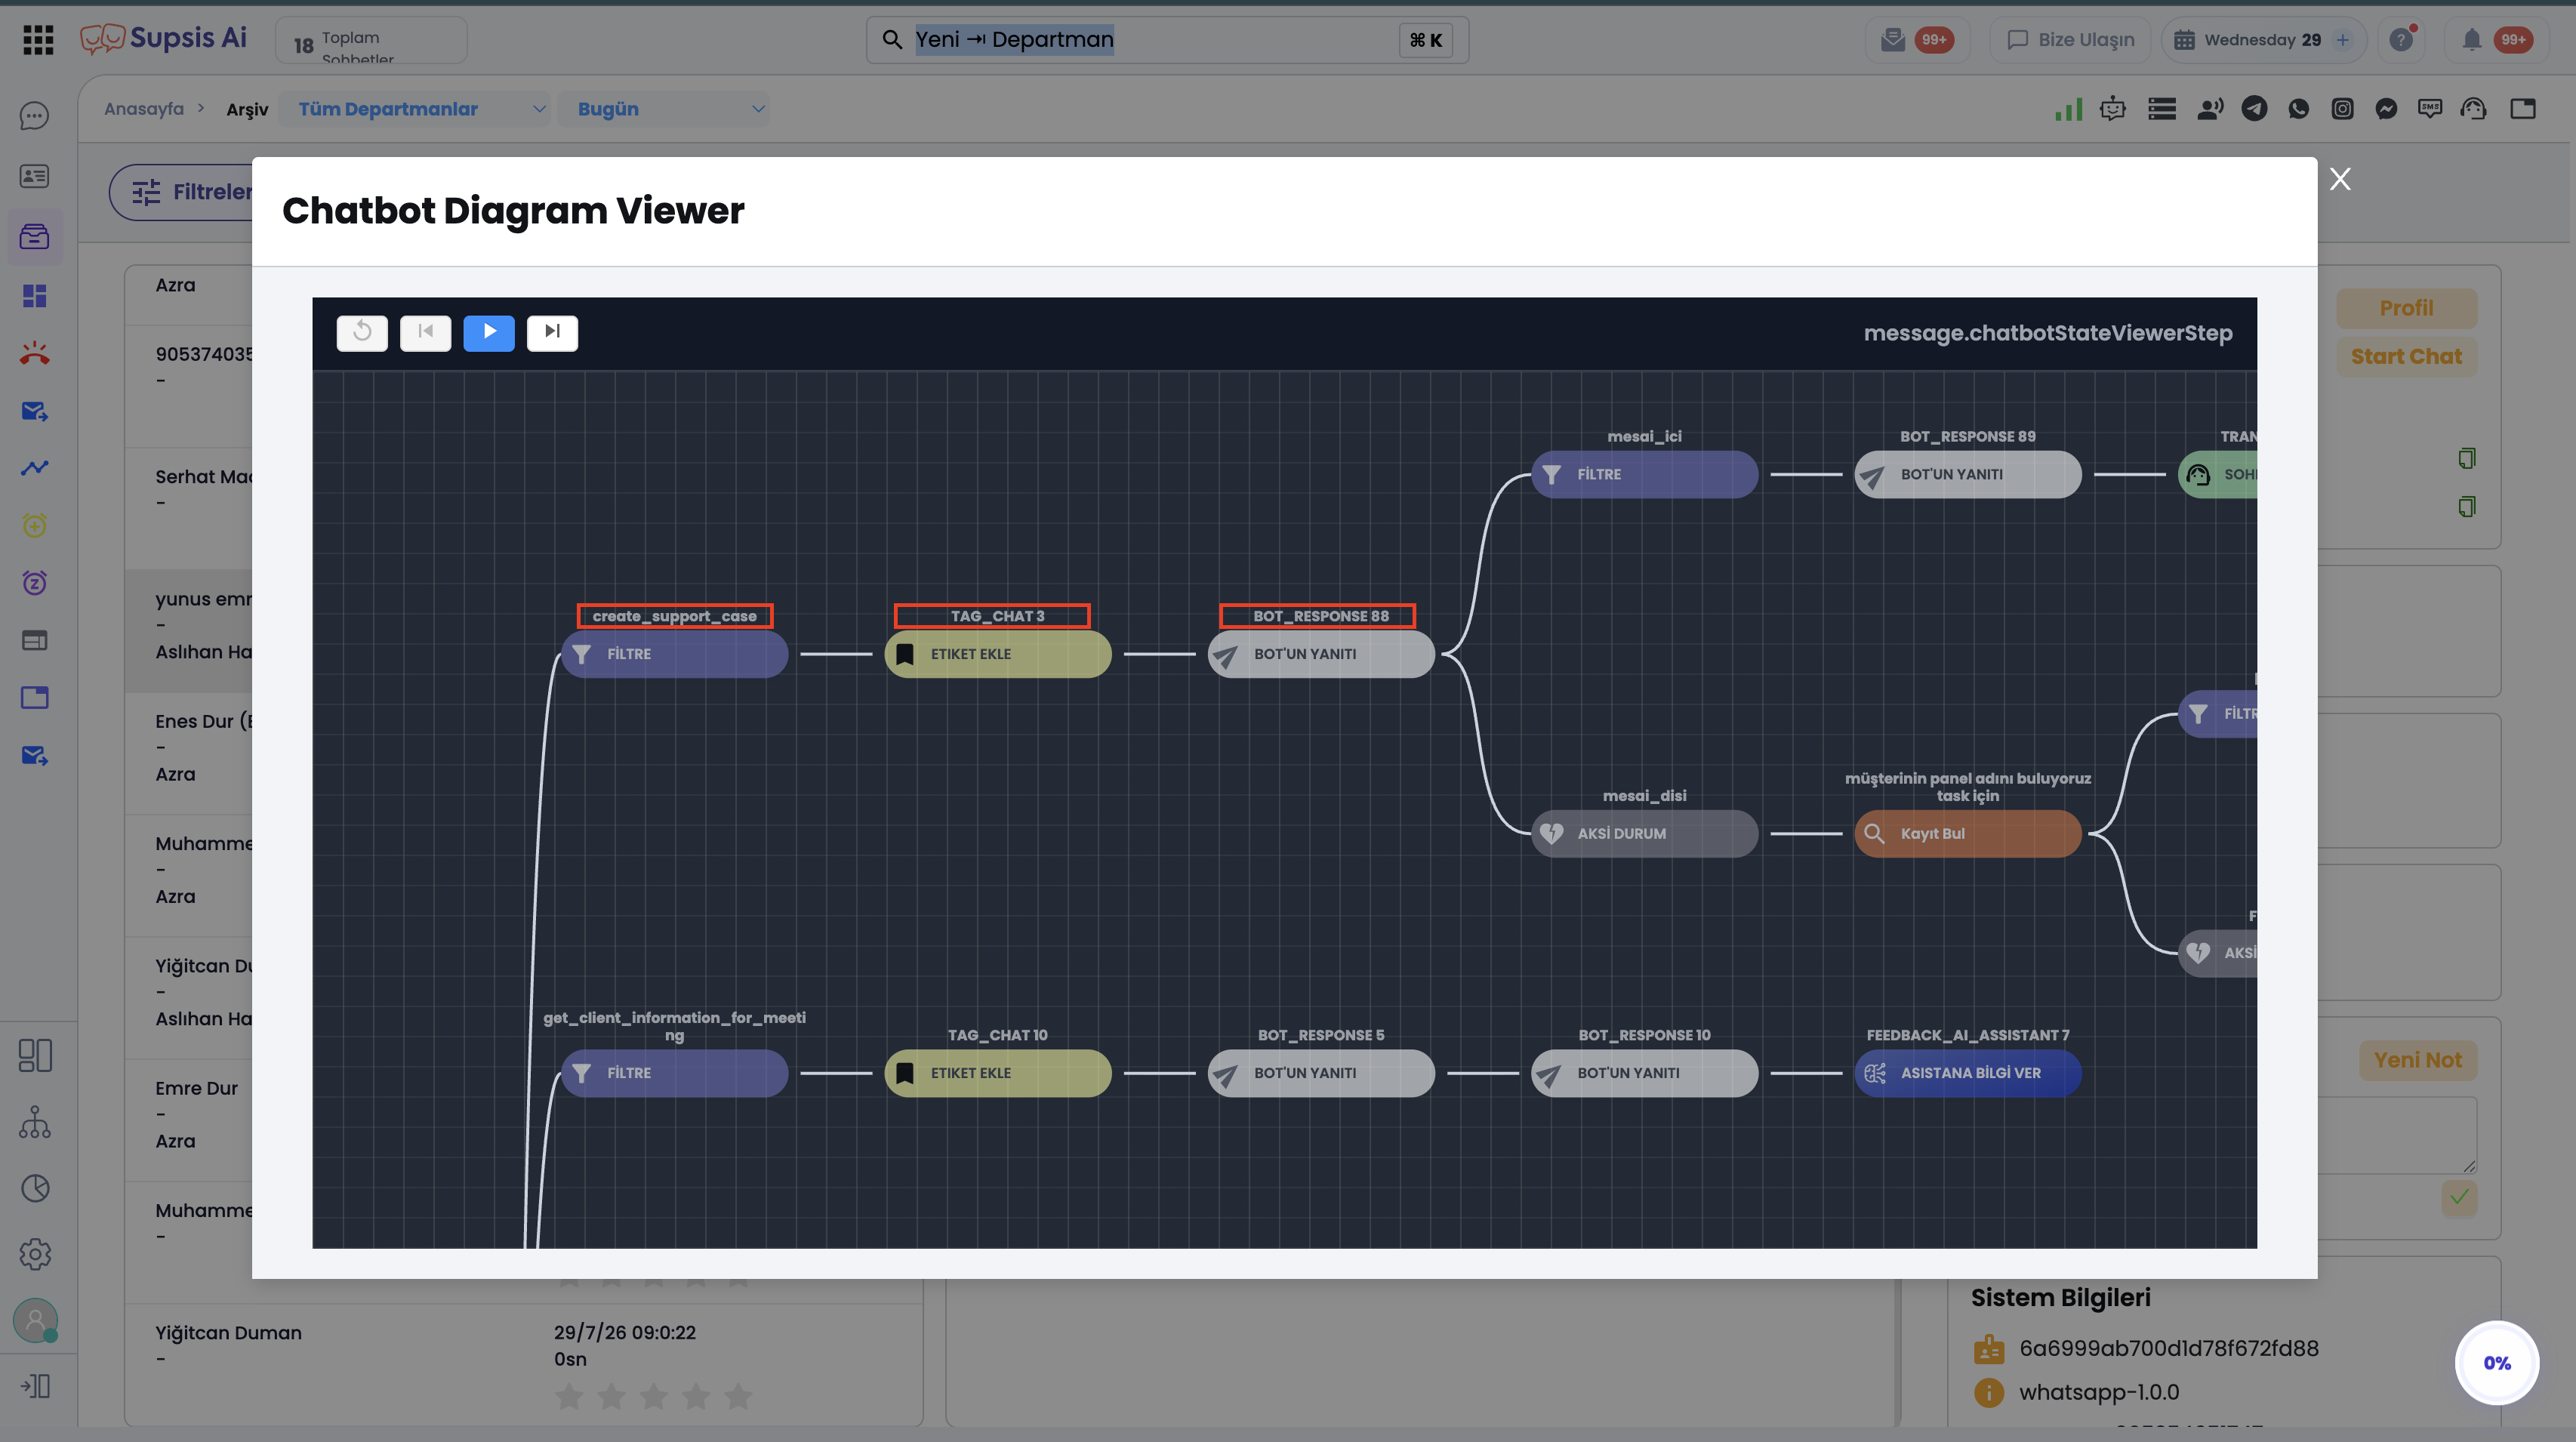Open the archive box icon in the sidebar

tap(35, 237)
